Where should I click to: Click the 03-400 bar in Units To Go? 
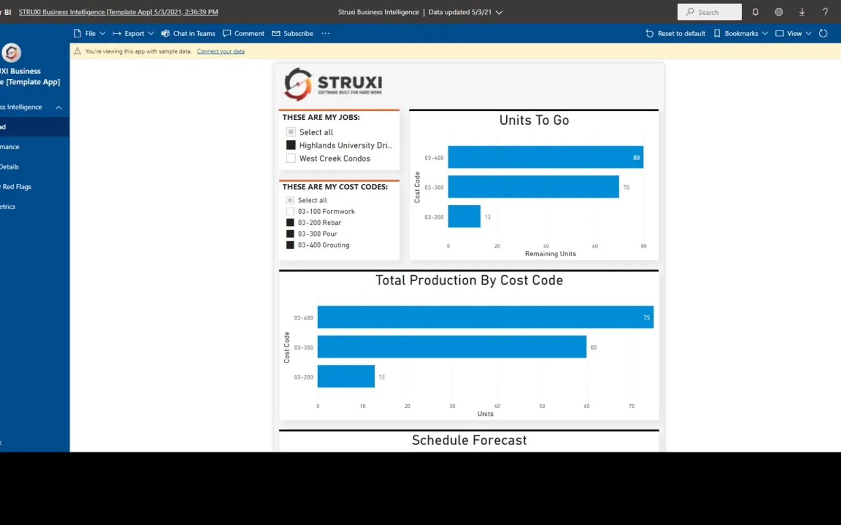point(546,157)
